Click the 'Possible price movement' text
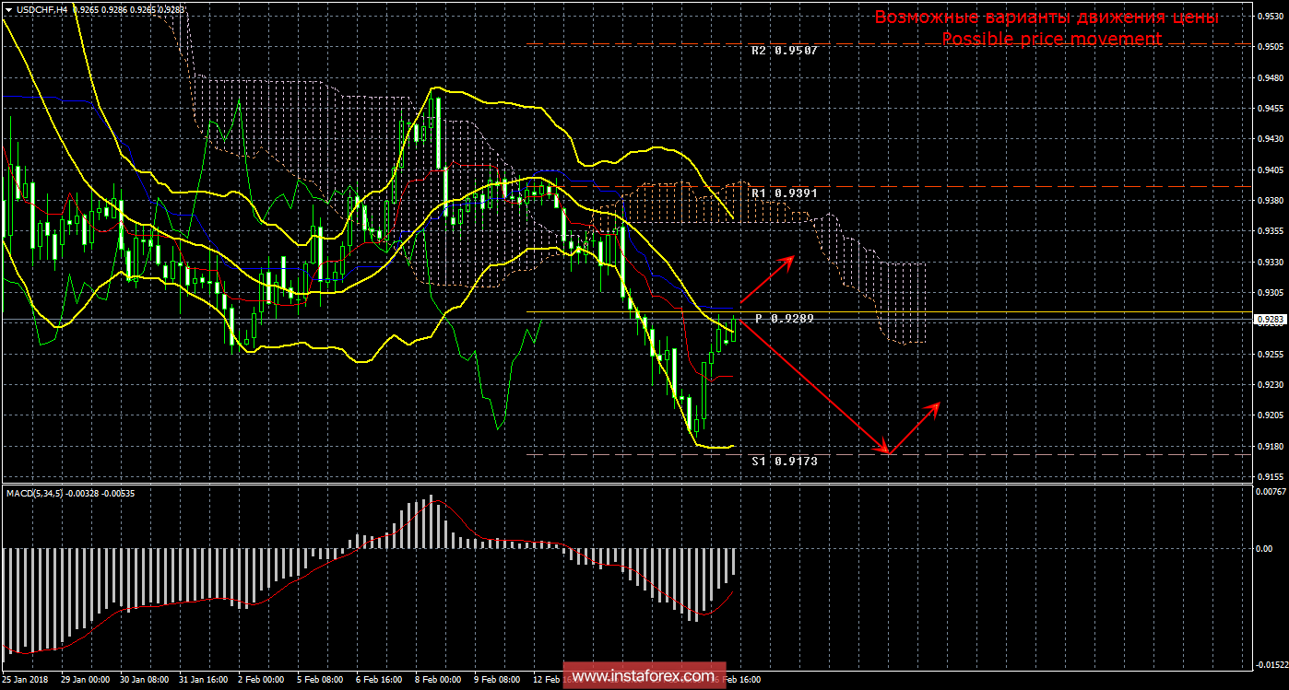Viewport: 1289px width, 690px height. point(1051,39)
